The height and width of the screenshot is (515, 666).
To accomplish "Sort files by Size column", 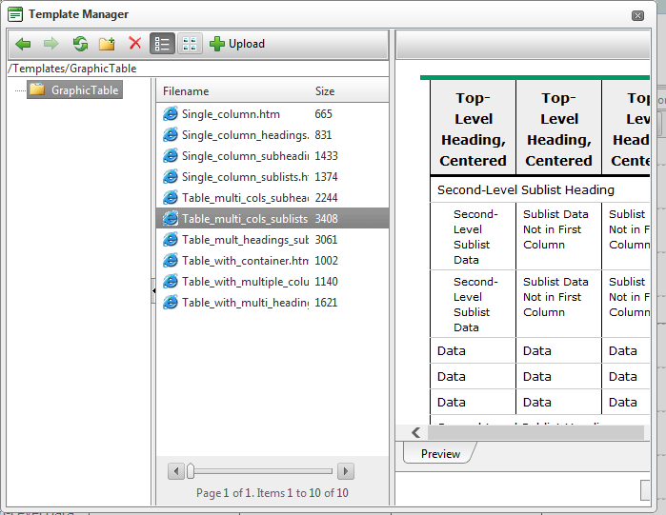I will point(325,91).
